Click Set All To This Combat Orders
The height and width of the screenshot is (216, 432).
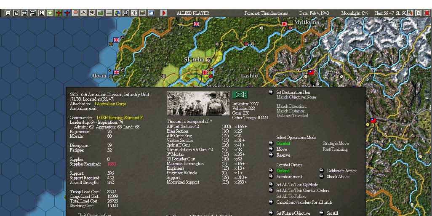click(x=302, y=190)
